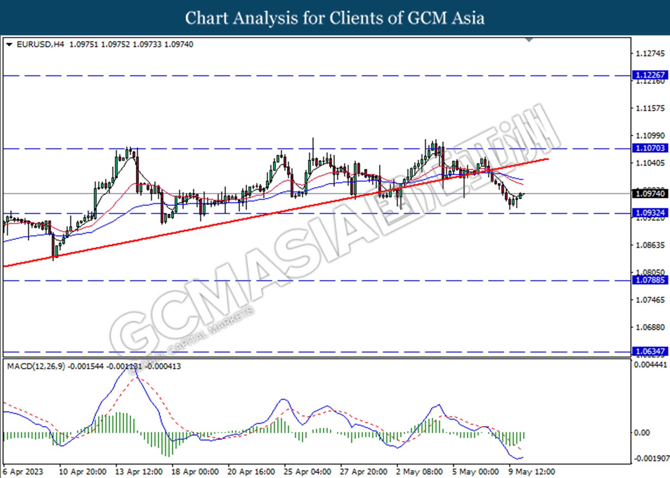
Task: Click the 25 Apr 04:00 time label
Action: point(308,472)
